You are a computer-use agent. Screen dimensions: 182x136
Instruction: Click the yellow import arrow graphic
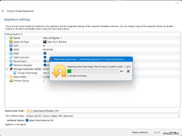(59, 71)
